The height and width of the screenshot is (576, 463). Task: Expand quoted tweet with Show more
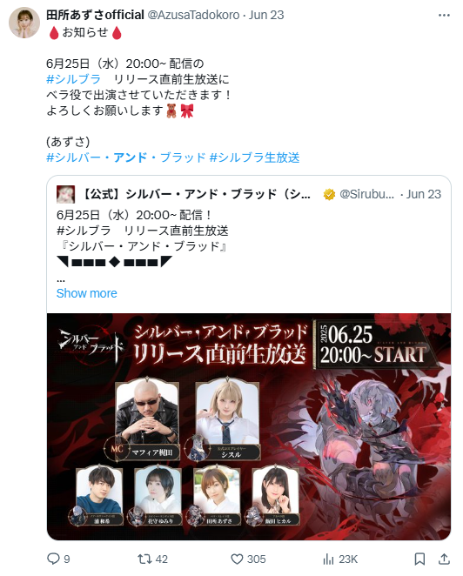87,293
